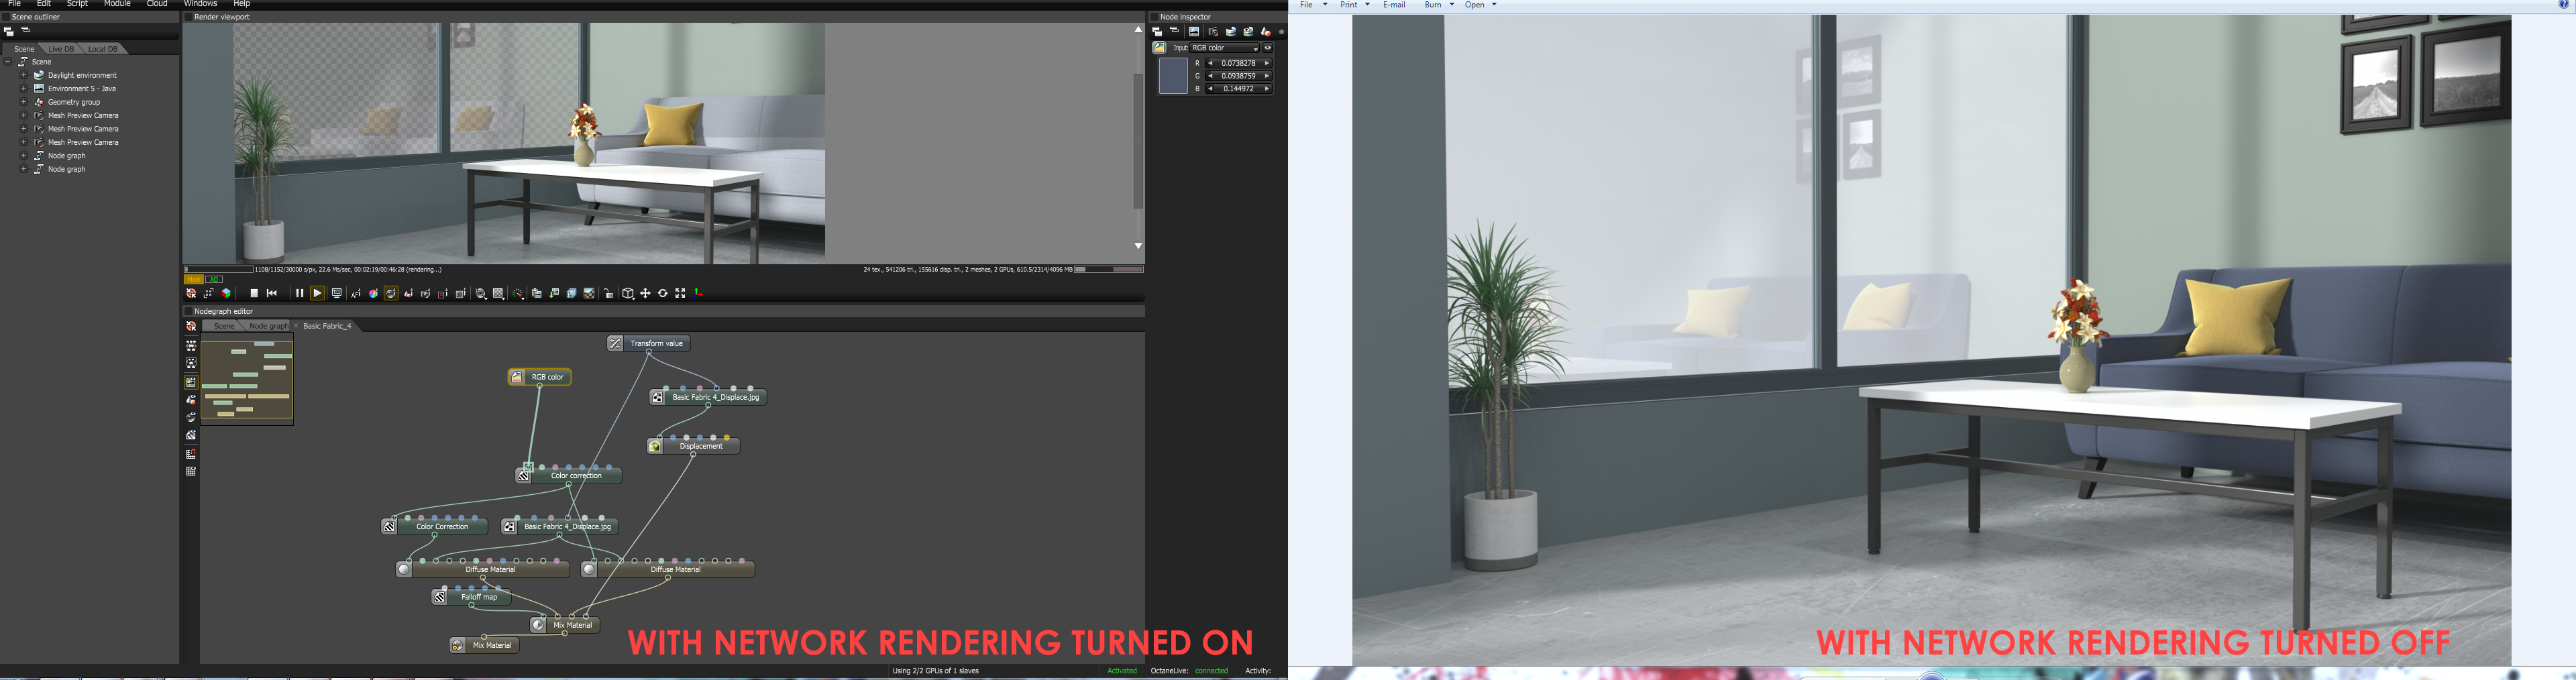2576x680 pixels.
Task: Switch to the AO render pass
Action: [214, 279]
